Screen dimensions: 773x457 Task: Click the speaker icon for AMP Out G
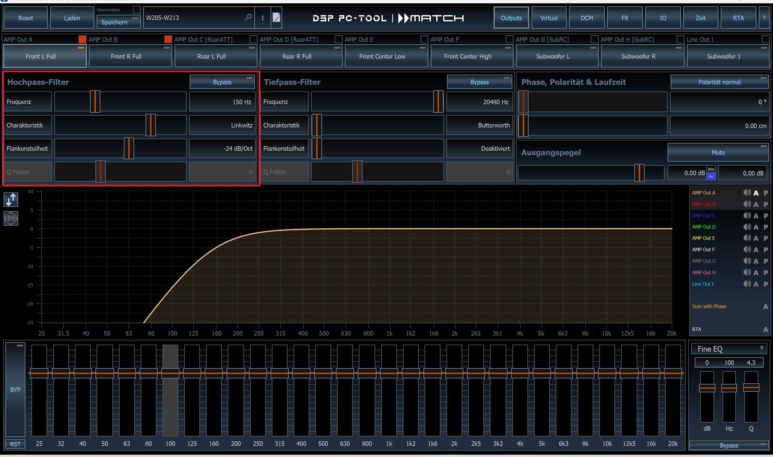coord(747,261)
